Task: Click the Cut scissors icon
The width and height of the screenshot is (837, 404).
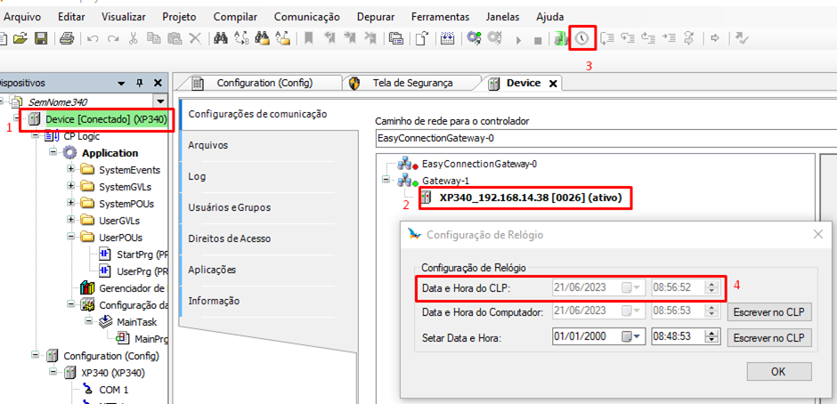Action: pos(134,38)
